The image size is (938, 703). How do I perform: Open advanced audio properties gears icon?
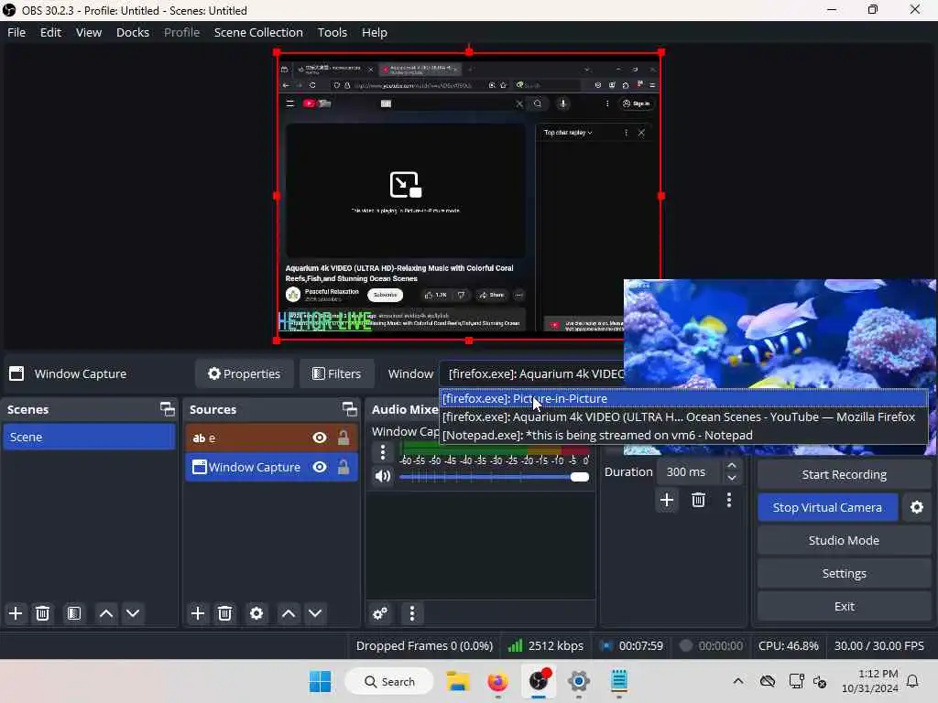(x=380, y=613)
